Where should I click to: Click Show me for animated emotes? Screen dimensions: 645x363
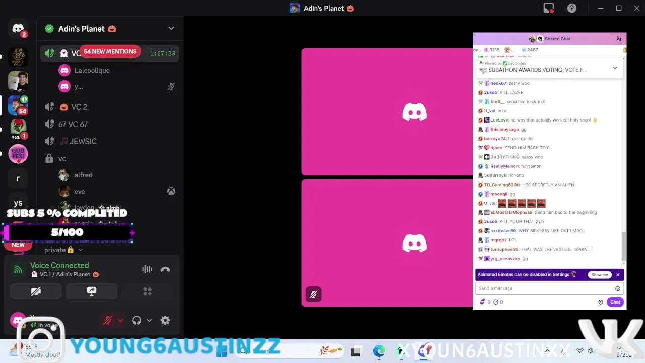[x=600, y=275]
